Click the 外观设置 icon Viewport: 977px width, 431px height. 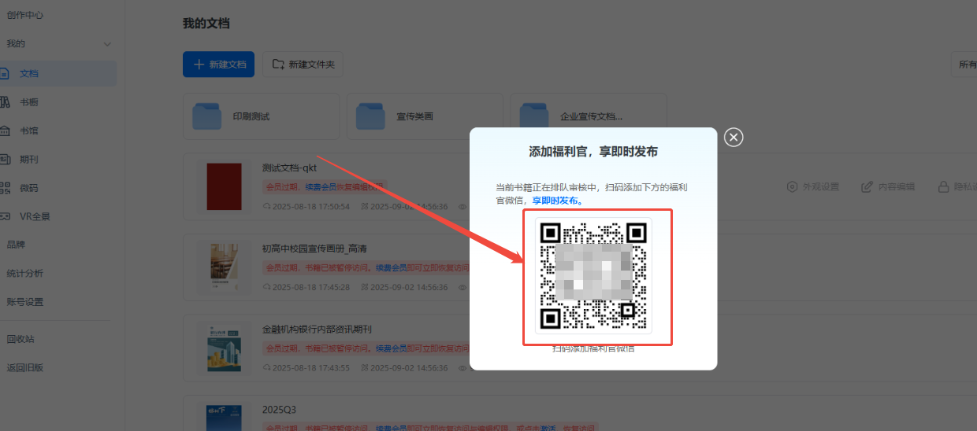(793, 186)
